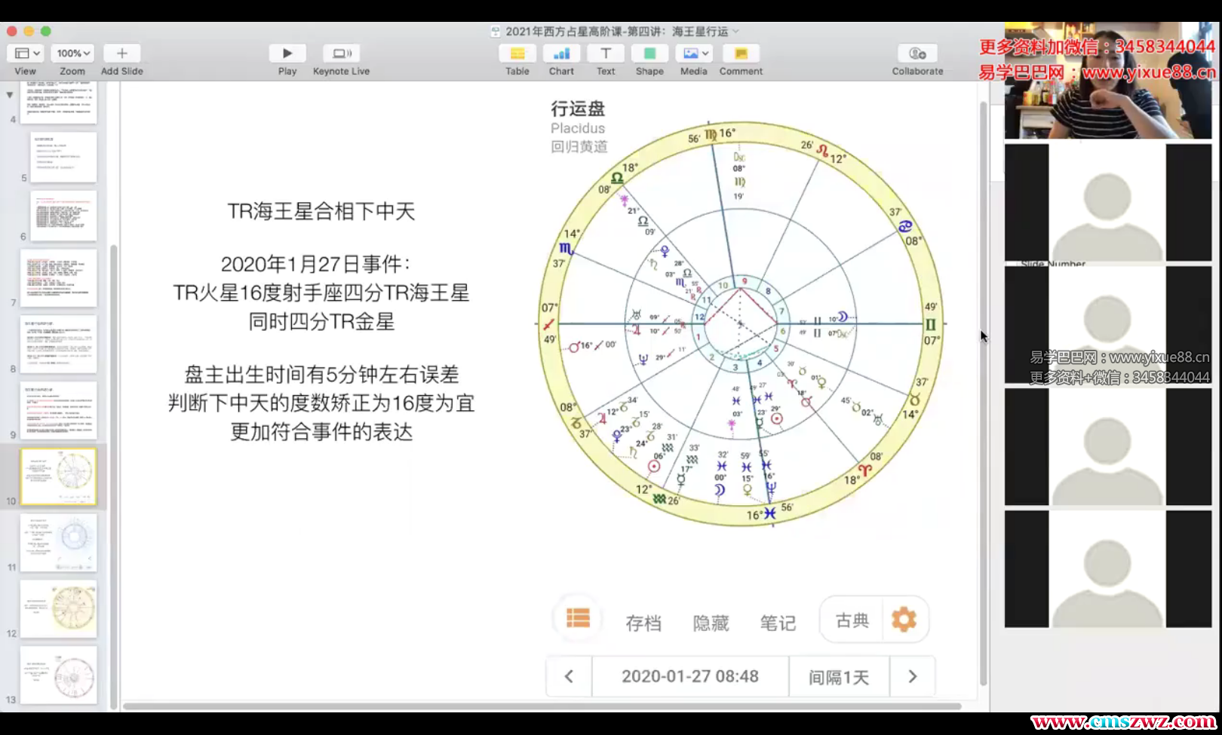Open the View dropdown menu
Screen dimensions: 1222x735
click(x=27, y=54)
